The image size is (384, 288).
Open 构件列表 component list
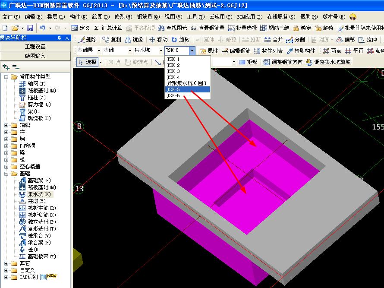point(268,51)
